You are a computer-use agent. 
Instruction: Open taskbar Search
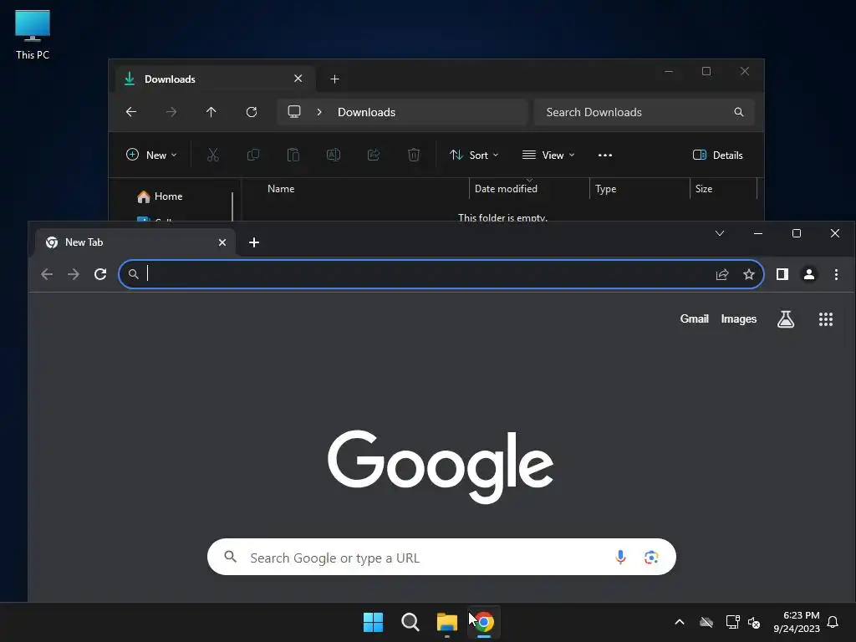point(410,622)
